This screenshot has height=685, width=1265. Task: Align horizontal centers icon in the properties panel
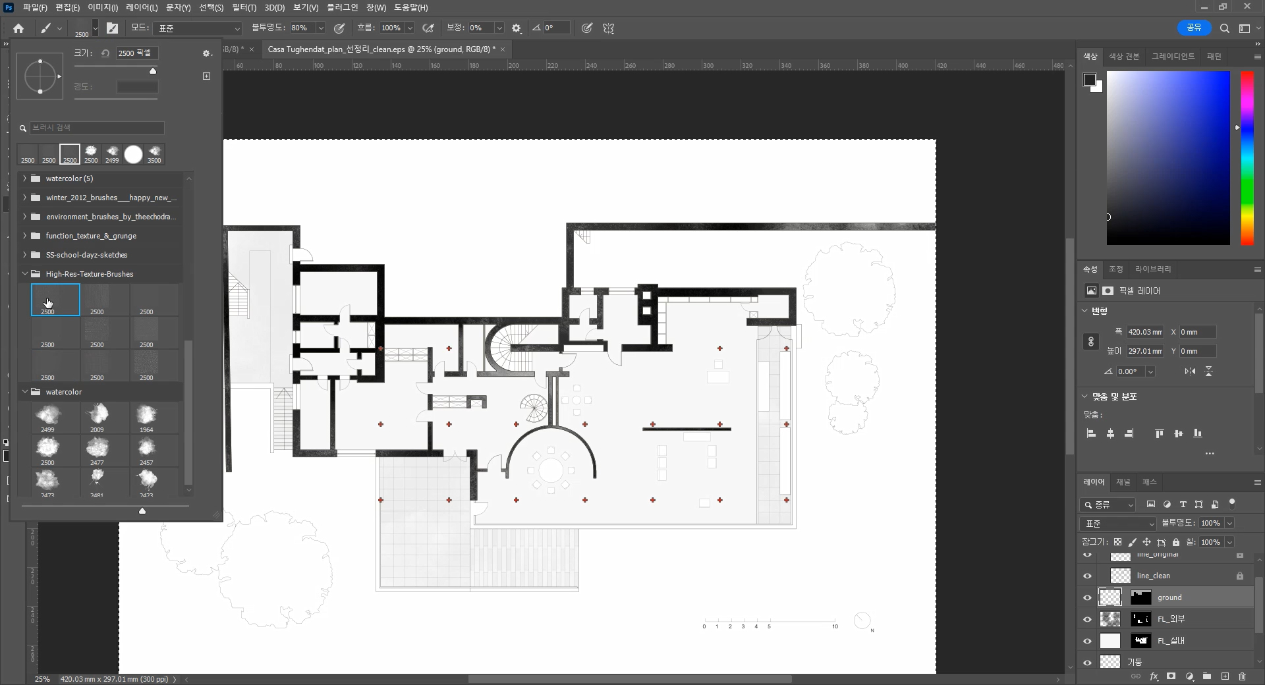[x=1110, y=433]
